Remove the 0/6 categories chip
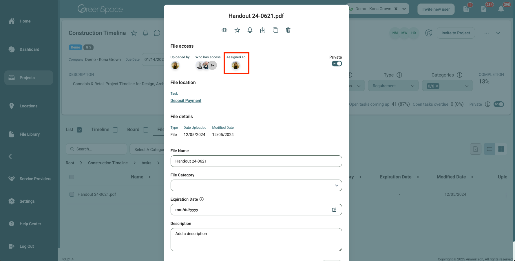The width and height of the screenshot is (515, 261). 437,86
